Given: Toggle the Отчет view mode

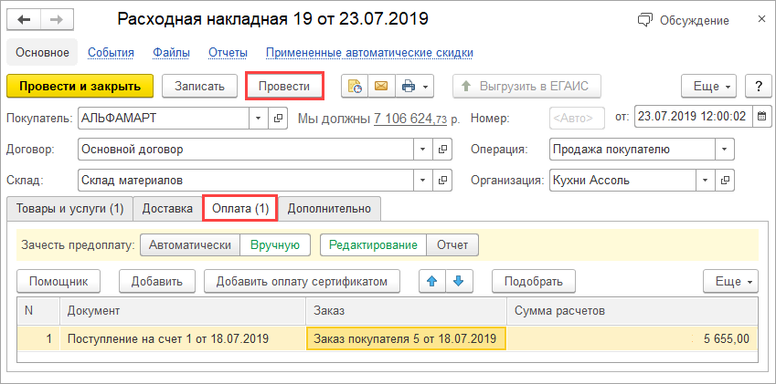Looking at the screenshot, I should [452, 244].
